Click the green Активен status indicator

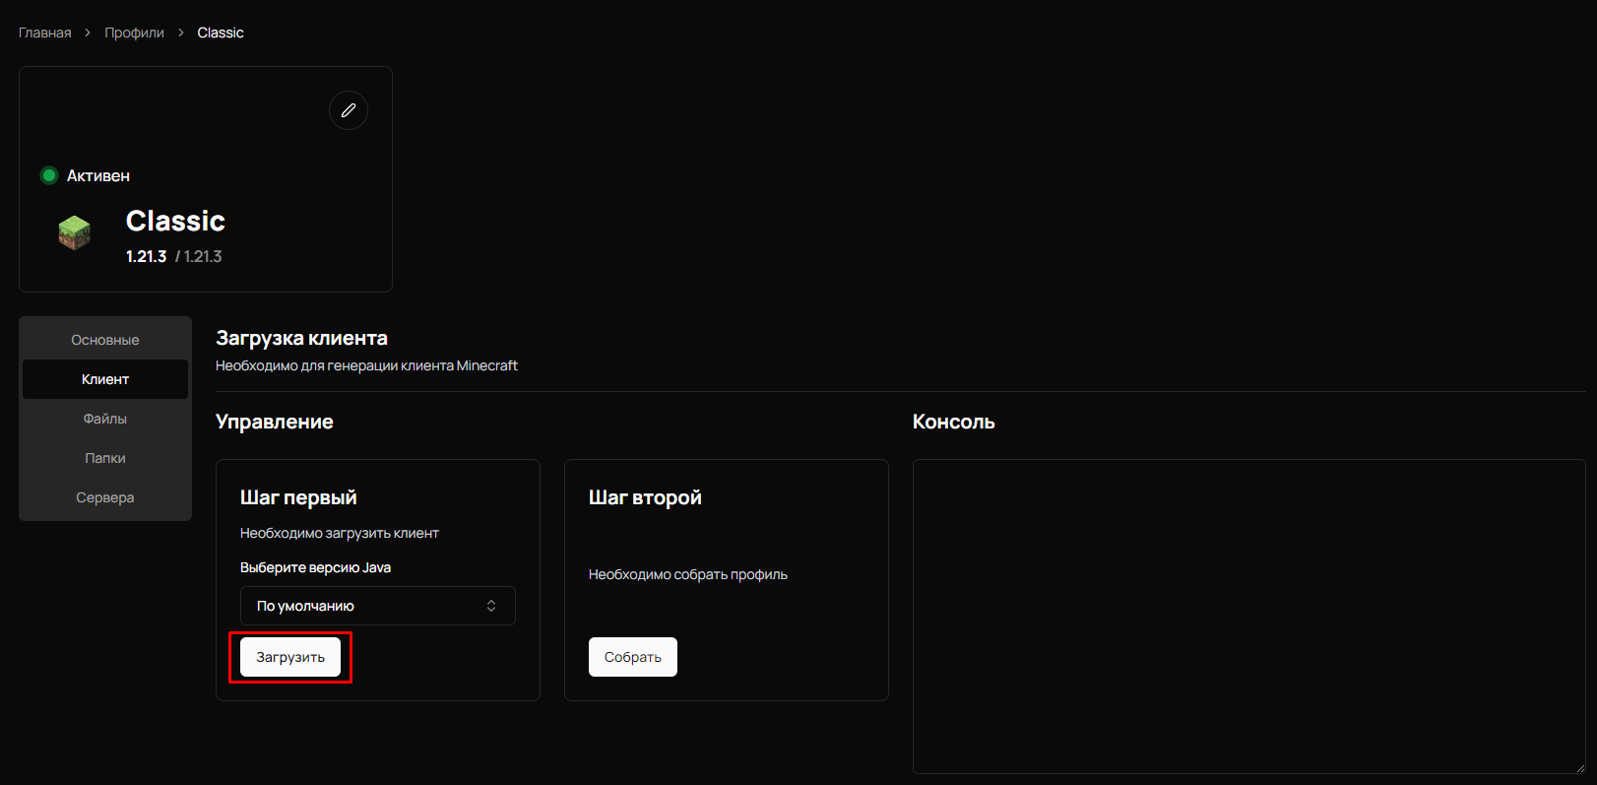coord(49,175)
